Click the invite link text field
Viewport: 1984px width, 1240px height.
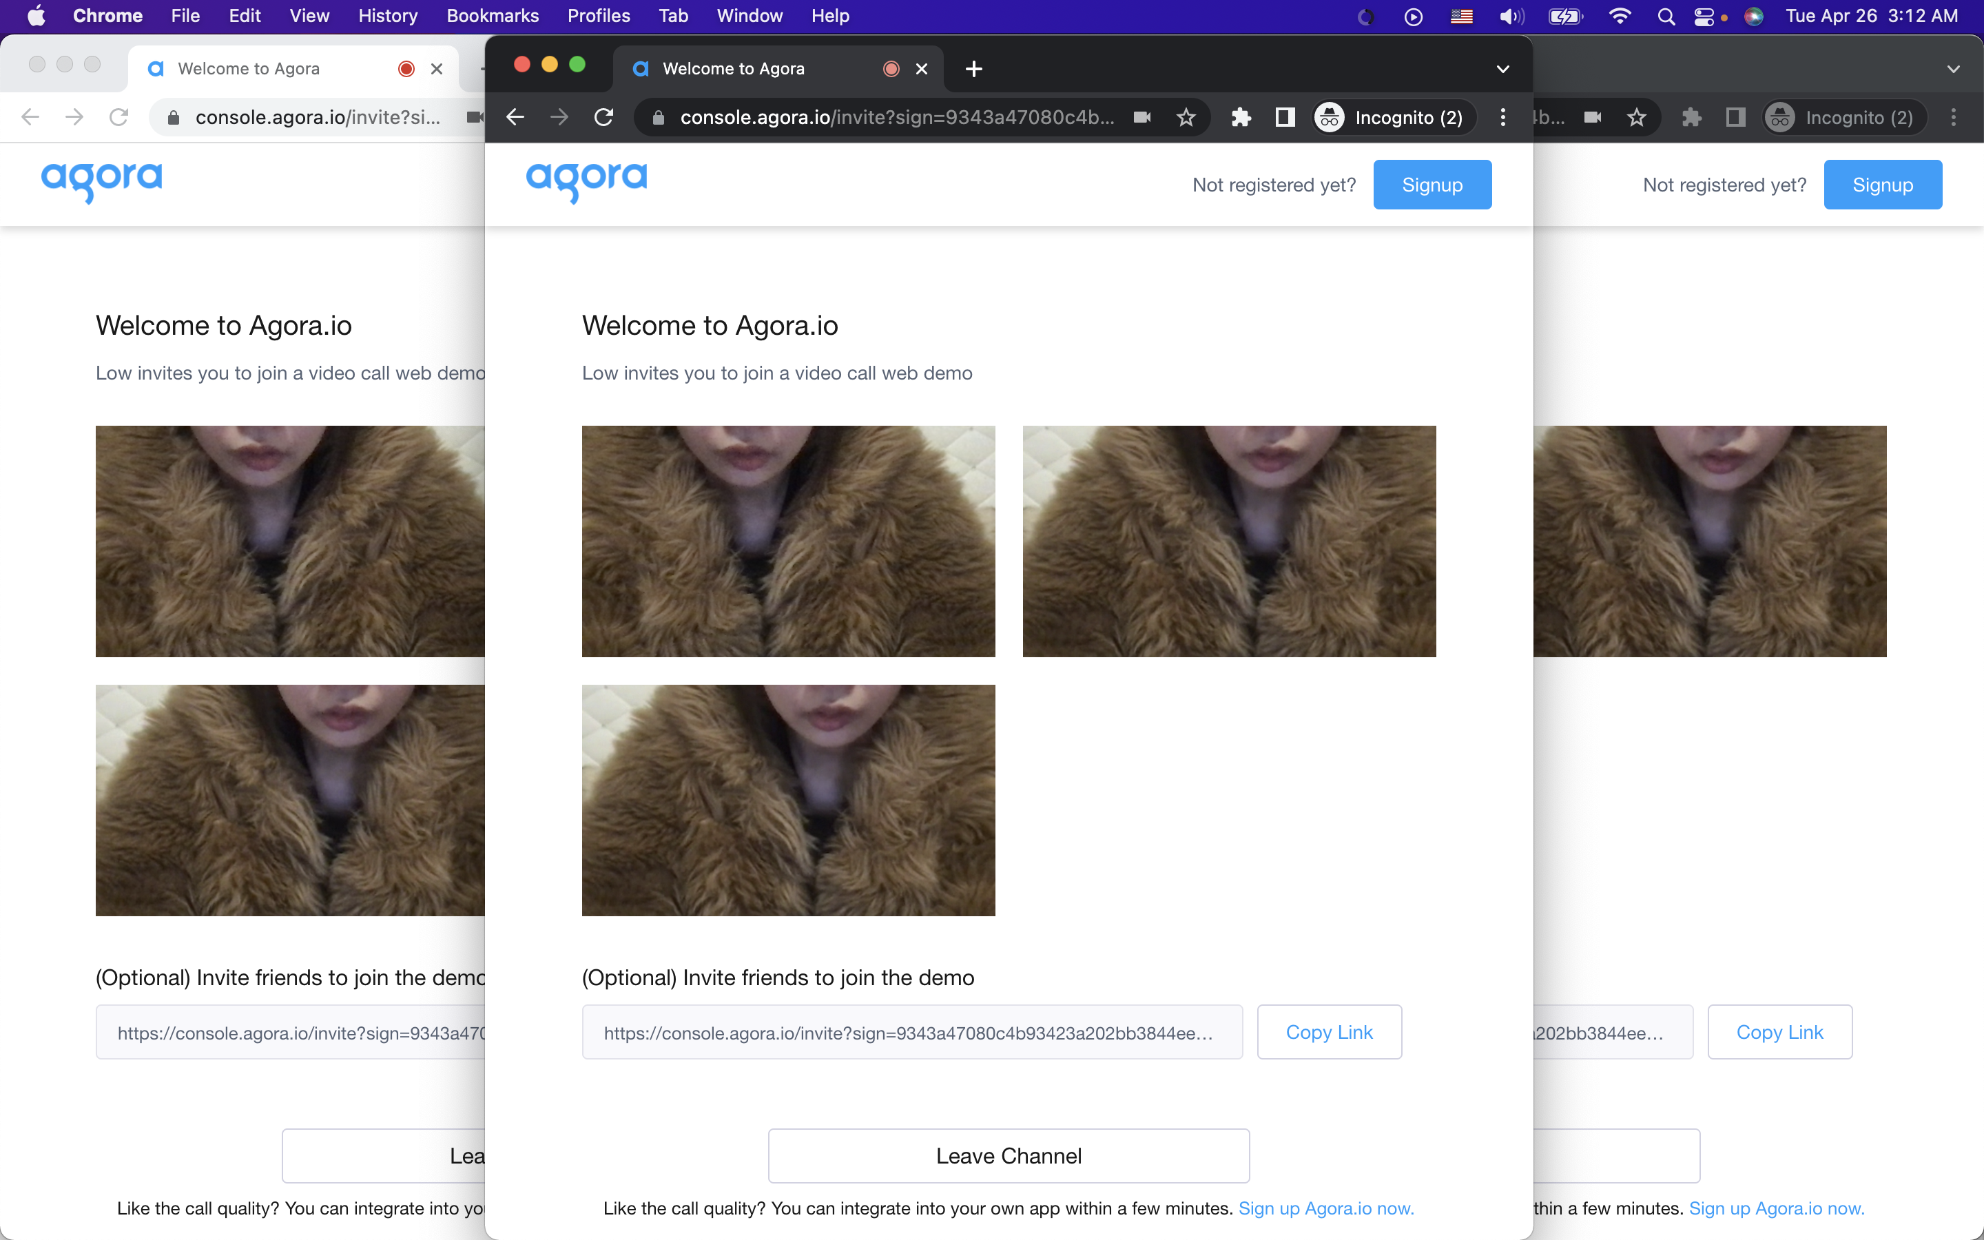tap(911, 1033)
